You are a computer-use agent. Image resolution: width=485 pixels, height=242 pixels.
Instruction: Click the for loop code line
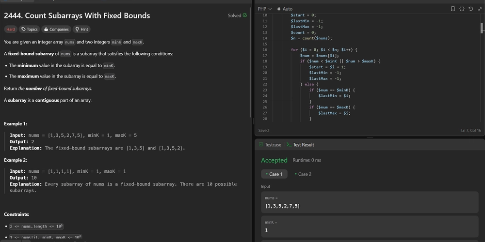[324, 50]
